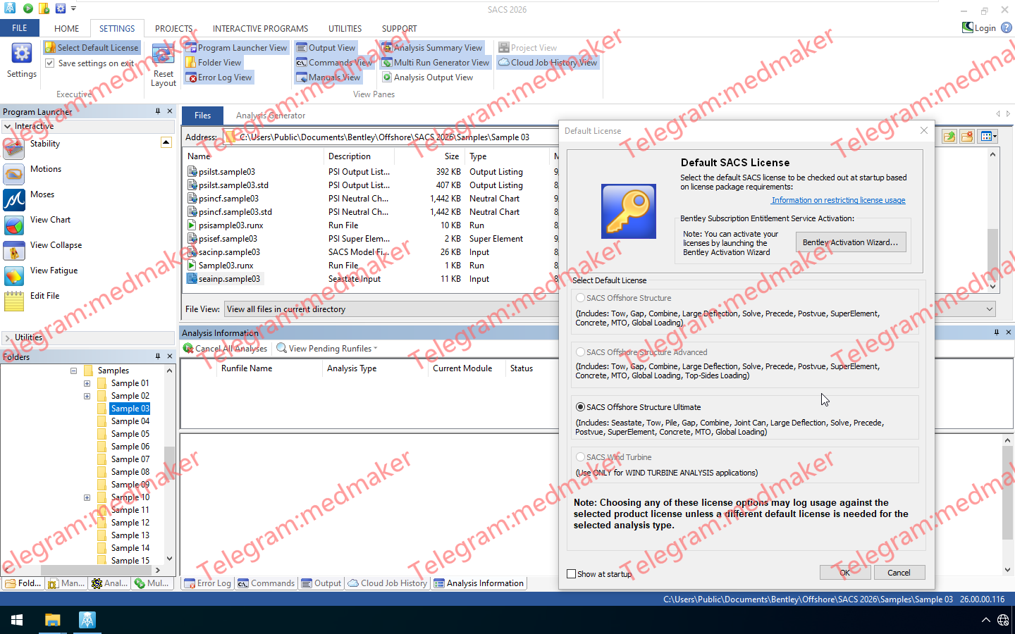This screenshot has height=634, width=1015.
Task: Collapse the Interactive section
Action: click(8, 127)
